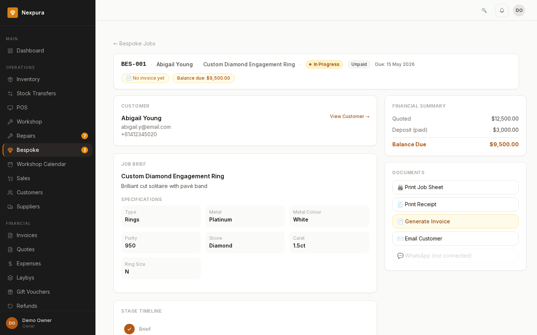Open the DO user avatar menu
The height and width of the screenshot is (335, 537).
click(x=519, y=10)
